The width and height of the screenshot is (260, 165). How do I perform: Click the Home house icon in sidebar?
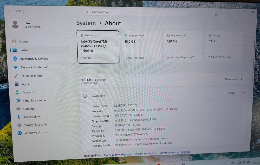[x=14, y=41]
